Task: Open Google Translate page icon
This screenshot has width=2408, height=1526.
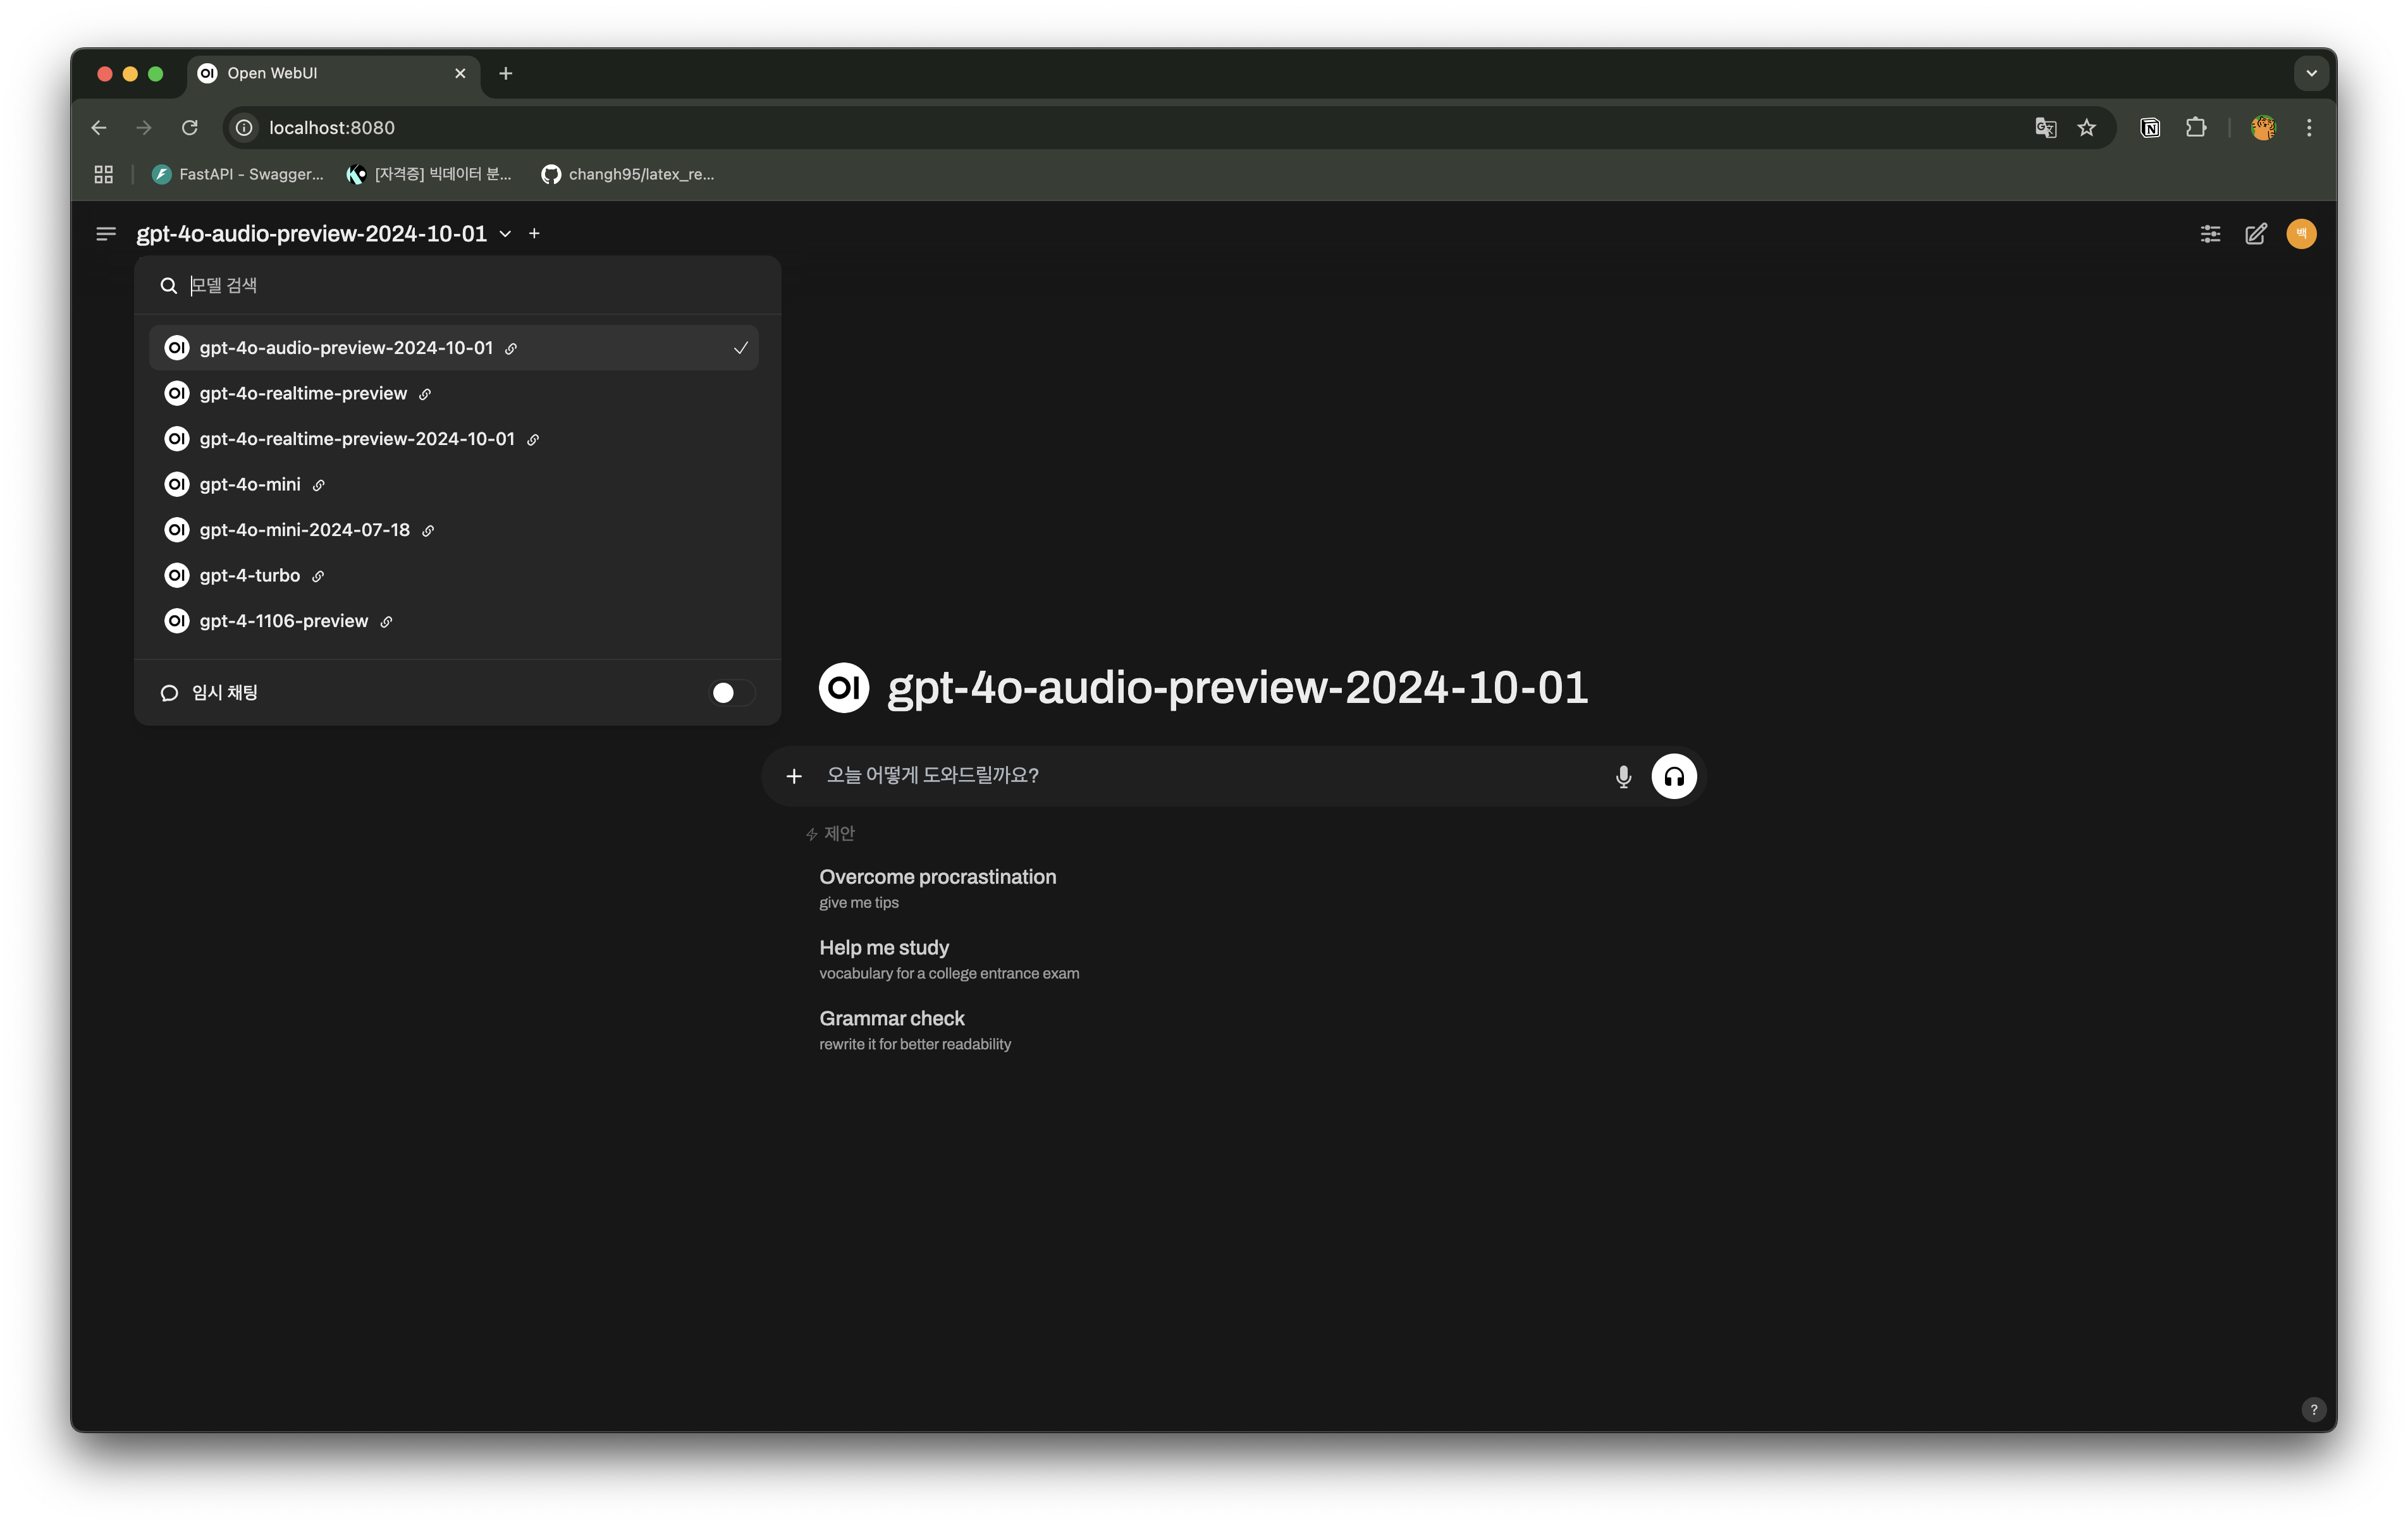Action: tap(2045, 128)
